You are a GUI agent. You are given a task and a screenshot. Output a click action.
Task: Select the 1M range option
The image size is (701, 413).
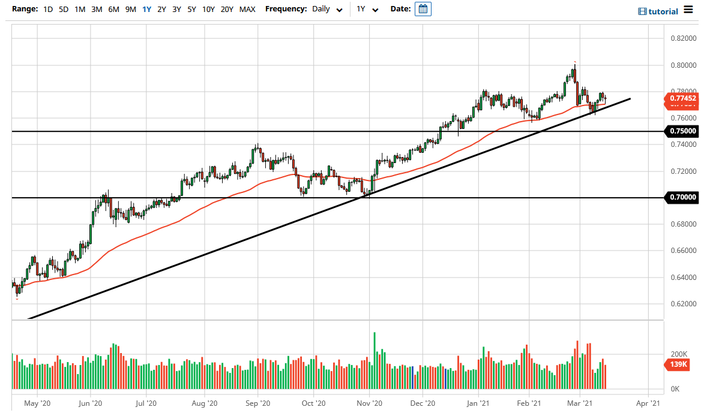[80, 10]
